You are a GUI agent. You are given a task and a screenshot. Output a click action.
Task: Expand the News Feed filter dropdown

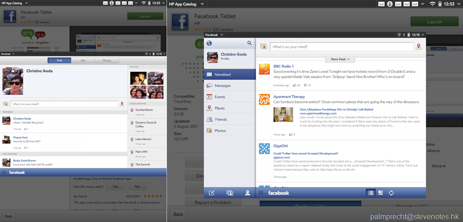pyautogui.click(x=340, y=59)
